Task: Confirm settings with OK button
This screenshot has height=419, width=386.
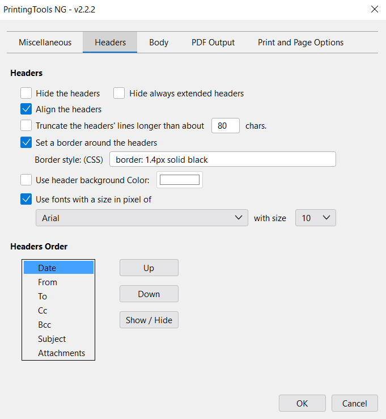Action: pos(302,403)
